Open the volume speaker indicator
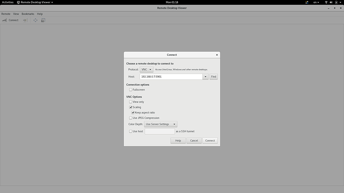This screenshot has height=193, width=344. pos(331,2)
